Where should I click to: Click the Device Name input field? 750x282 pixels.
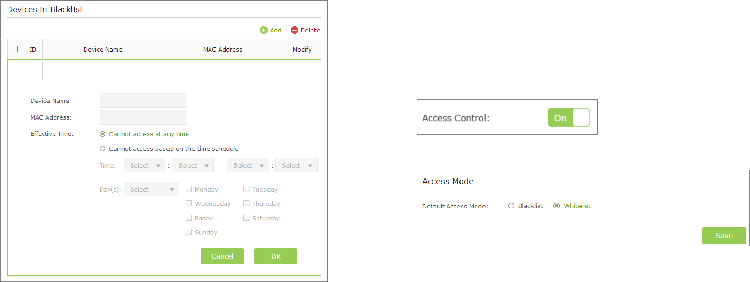coord(143,101)
